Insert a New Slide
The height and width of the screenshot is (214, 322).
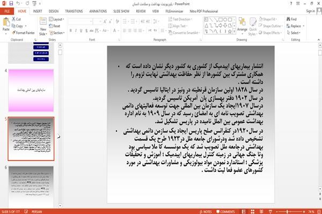[43, 27]
